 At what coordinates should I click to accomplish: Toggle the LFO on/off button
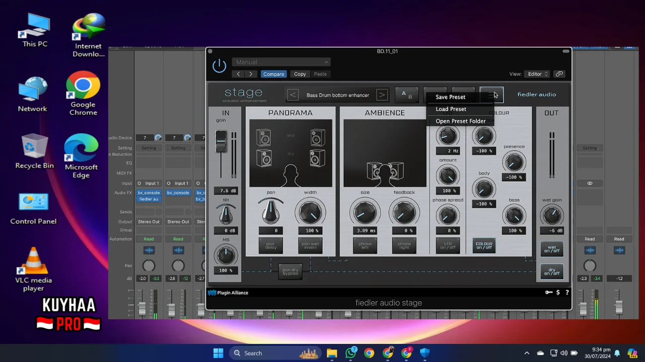point(447,245)
